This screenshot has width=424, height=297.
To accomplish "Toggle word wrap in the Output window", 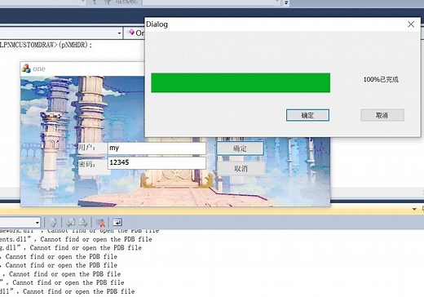I will click(x=117, y=223).
